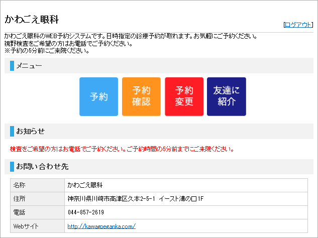
Task: Open the kawagoeganka.com website link
Action: (x=101, y=226)
